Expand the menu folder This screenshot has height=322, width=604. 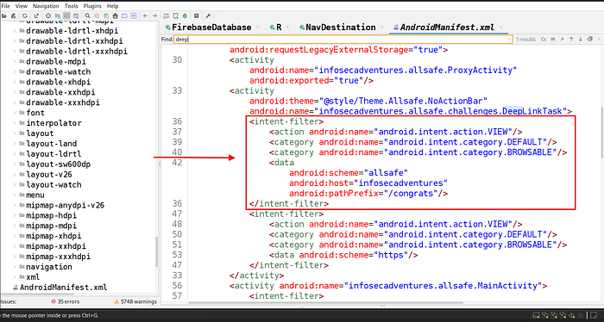pyautogui.click(x=15, y=195)
